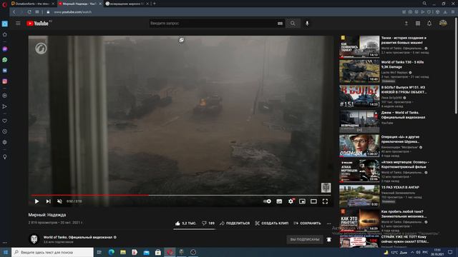Click the СОХРАНИТЬ save button

click(x=307, y=223)
